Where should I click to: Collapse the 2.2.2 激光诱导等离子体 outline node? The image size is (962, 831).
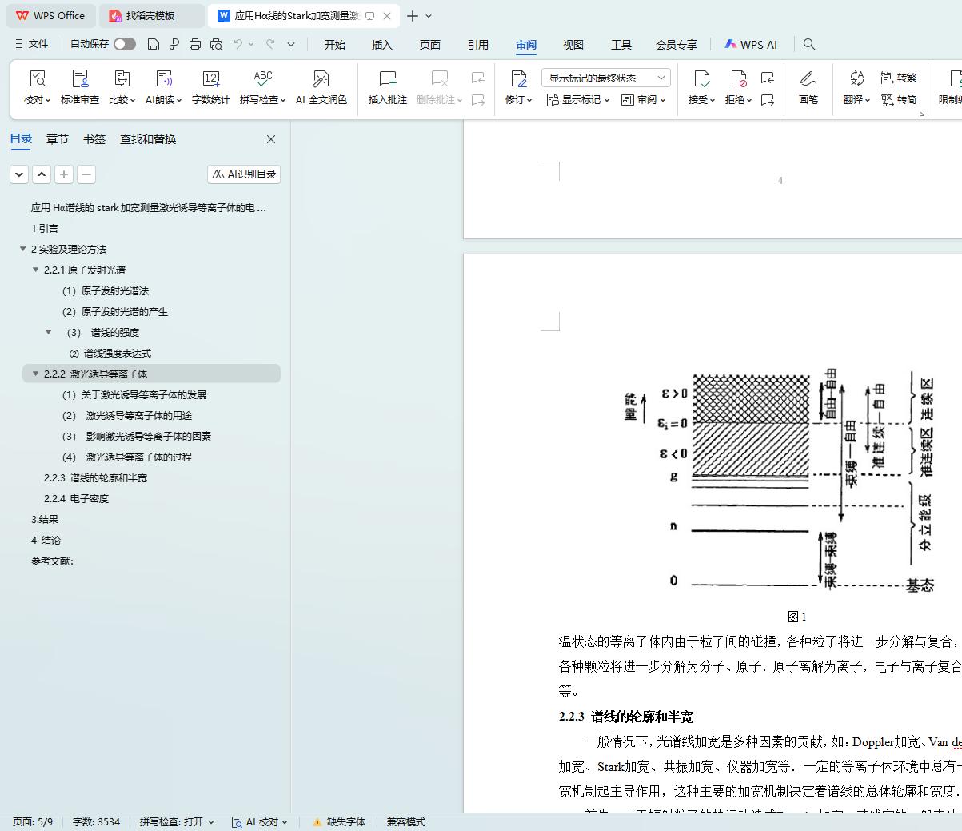pyautogui.click(x=35, y=374)
